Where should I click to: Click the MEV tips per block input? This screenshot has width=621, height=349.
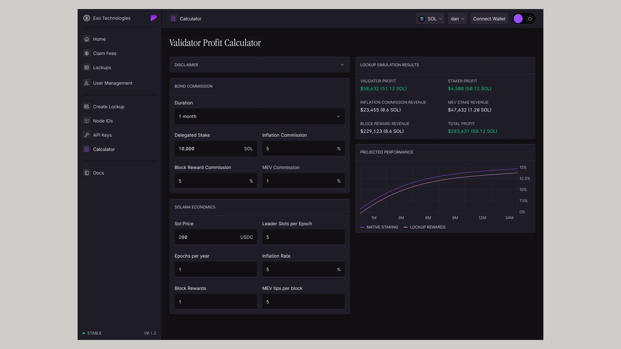(x=303, y=302)
